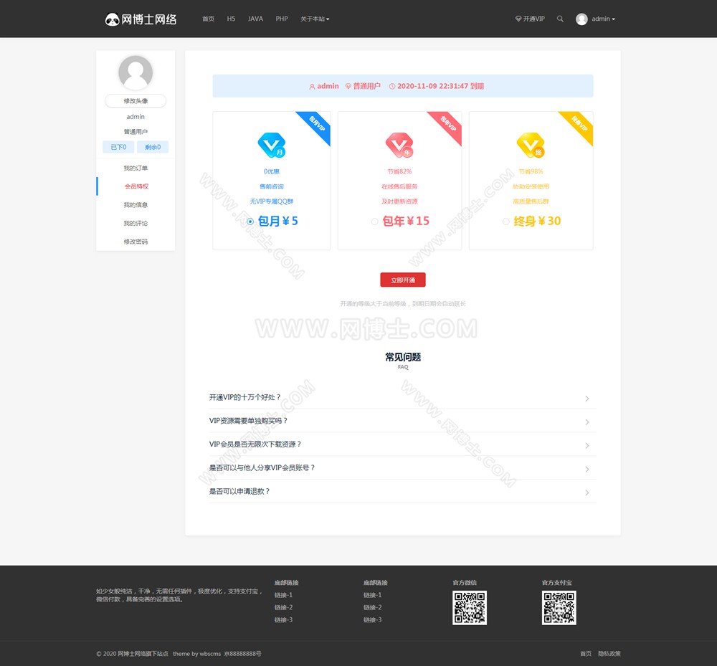Open the H5 navigation item

pos(231,19)
